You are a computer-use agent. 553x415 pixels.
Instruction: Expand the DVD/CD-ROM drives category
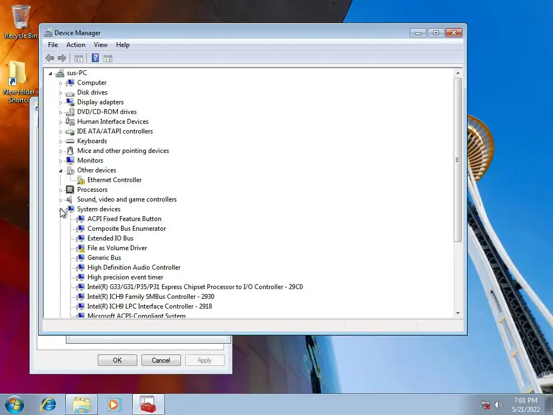pyautogui.click(x=60, y=112)
